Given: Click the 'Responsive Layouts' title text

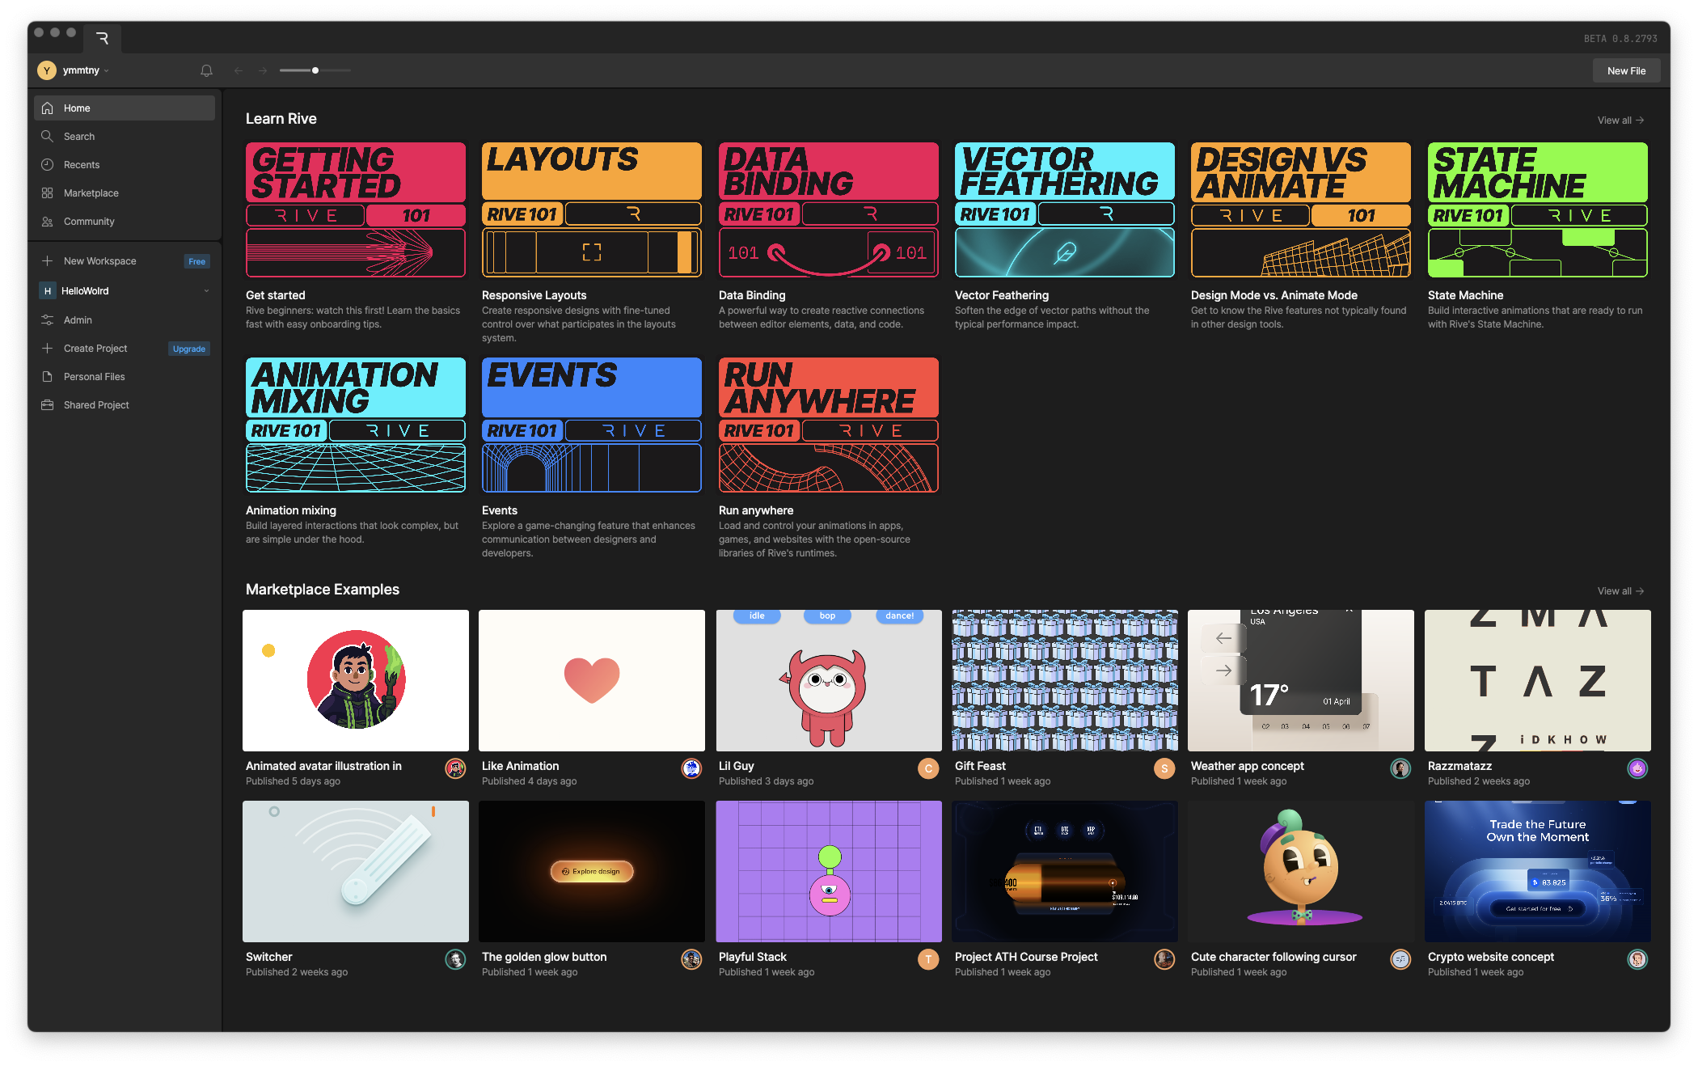Looking at the screenshot, I should (534, 295).
